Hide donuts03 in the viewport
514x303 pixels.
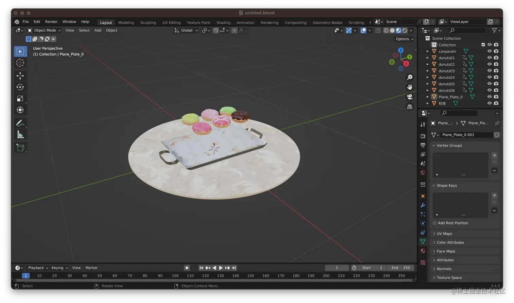pyautogui.click(x=490, y=71)
